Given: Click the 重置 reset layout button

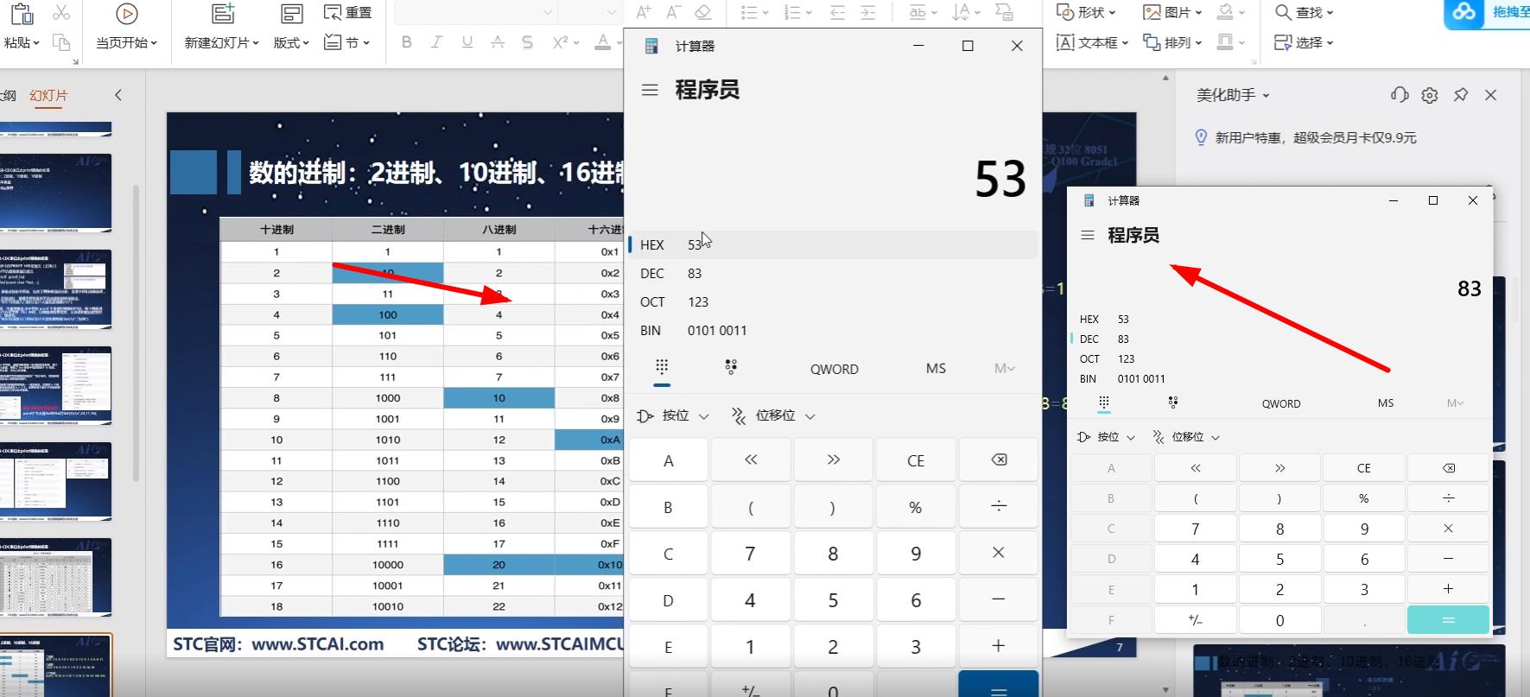Looking at the screenshot, I should [347, 12].
